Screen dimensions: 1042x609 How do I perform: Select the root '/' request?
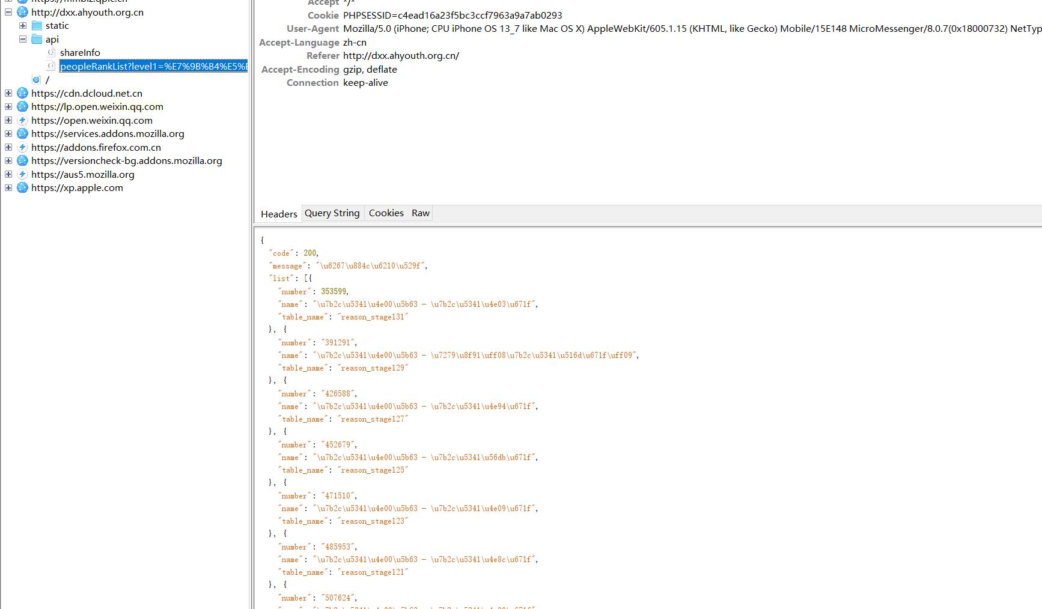47,79
